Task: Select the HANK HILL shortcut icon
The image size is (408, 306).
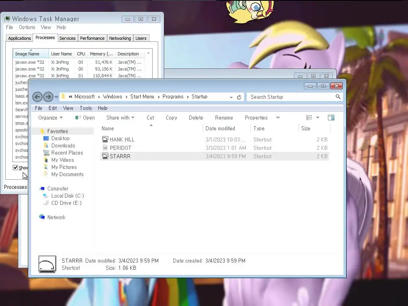Action: [x=105, y=139]
